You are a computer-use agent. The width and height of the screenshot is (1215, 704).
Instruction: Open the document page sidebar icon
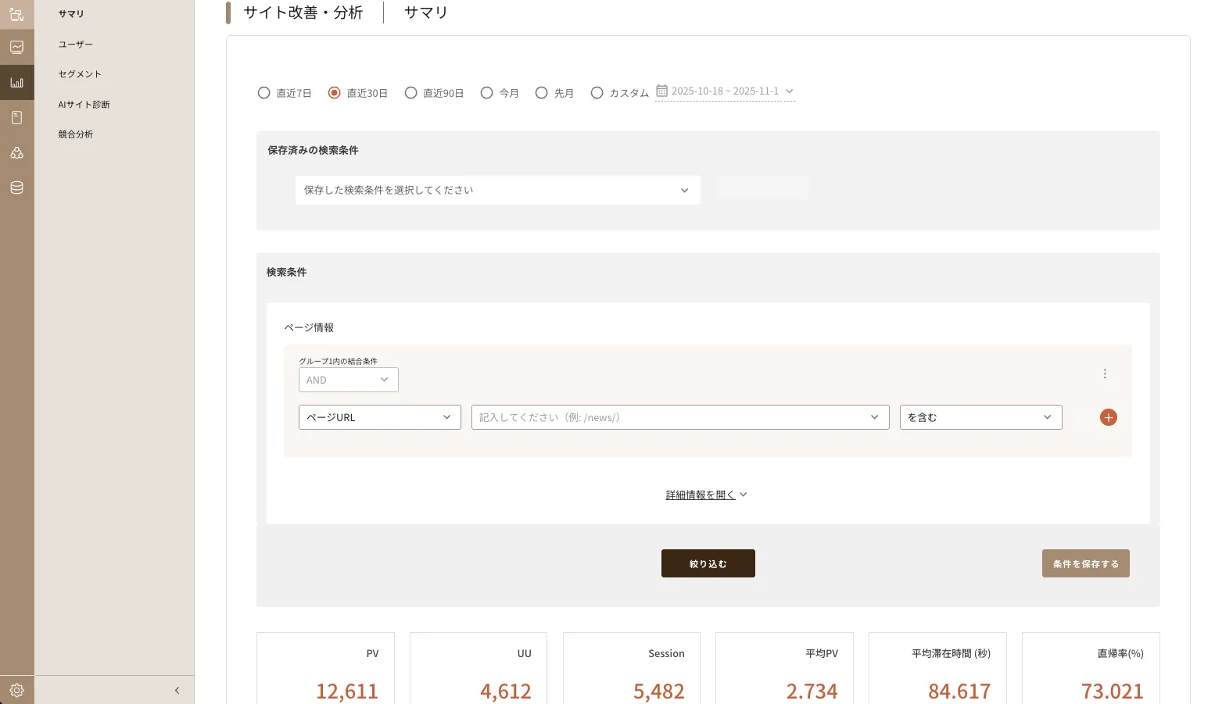[16, 117]
